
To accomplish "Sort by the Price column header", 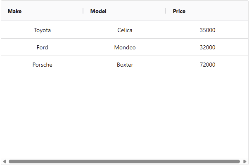I will click(179, 11).
